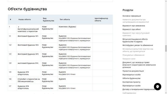This screenshot has width=167, height=94.
Task: Go to Планувальні обмеження section
Action: (x=133, y=55)
